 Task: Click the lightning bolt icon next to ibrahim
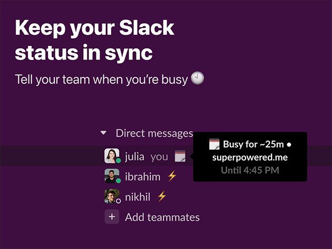click(x=172, y=176)
